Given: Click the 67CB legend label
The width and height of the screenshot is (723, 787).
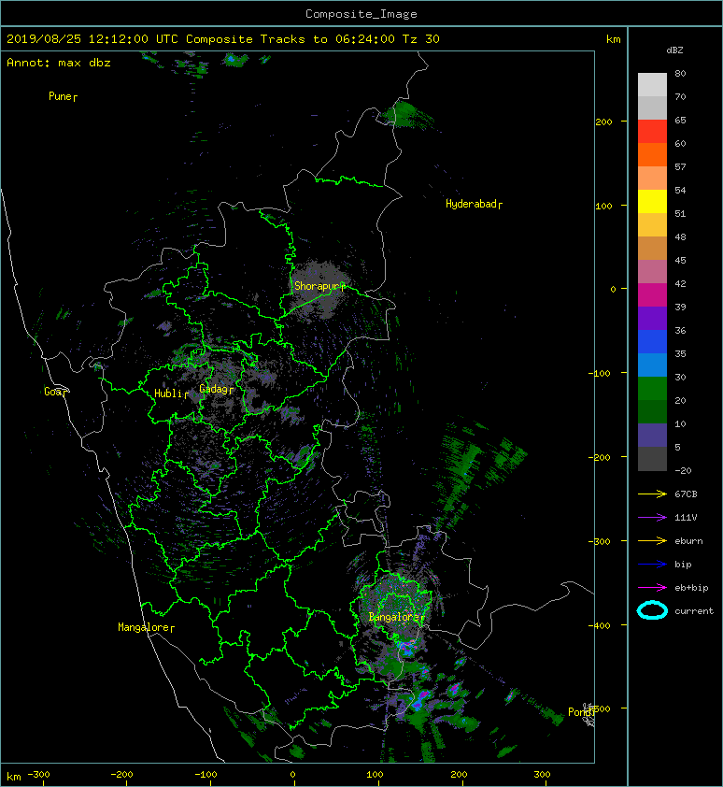Looking at the screenshot, I should click(x=686, y=494).
